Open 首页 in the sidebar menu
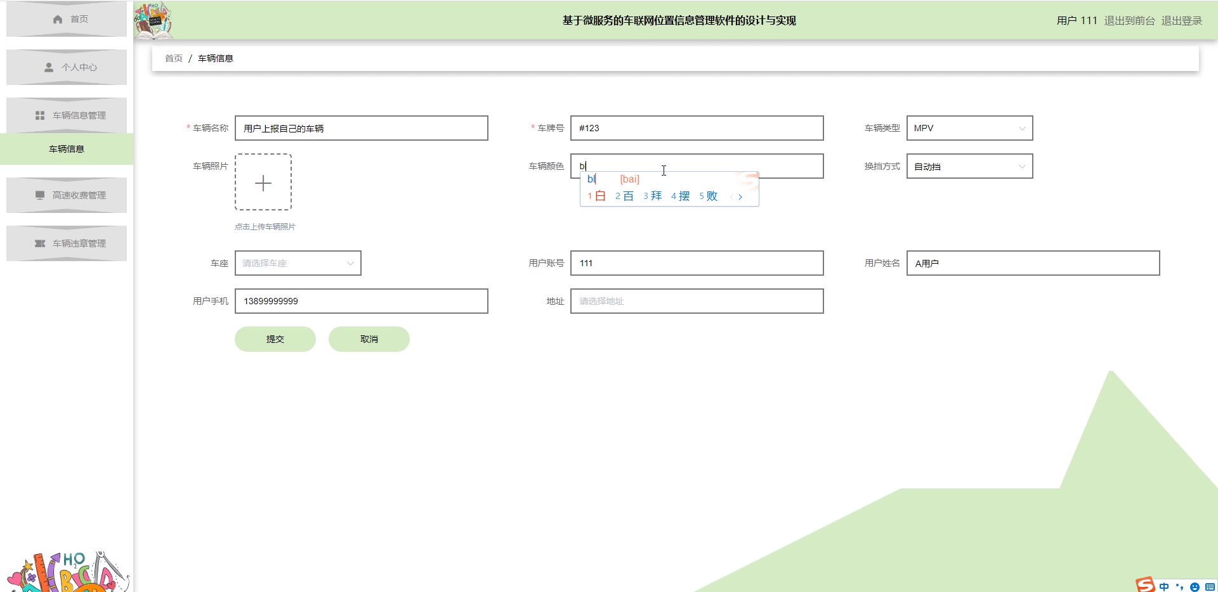The height and width of the screenshot is (592, 1218). pos(67,19)
